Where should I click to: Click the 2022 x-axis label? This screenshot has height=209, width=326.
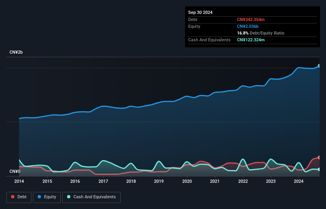[x=243, y=181]
